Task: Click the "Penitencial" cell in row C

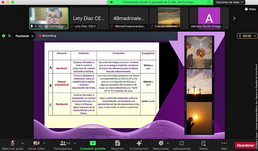Action: [62, 104]
